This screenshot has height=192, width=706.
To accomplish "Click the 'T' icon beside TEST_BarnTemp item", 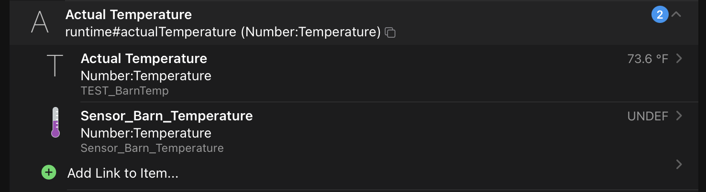I will [55, 66].
